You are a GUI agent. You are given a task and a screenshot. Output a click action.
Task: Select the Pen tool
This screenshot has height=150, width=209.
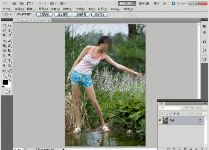click(x=4, y=61)
